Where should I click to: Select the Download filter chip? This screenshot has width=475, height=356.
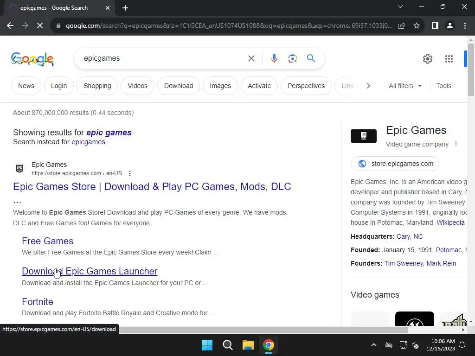tap(179, 86)
